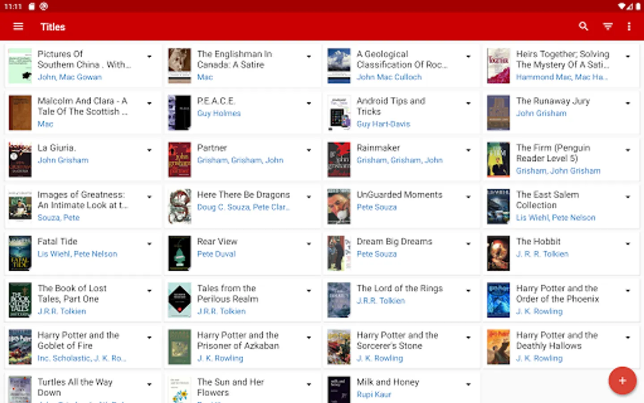Expand options for The Lord of the Rings
Viewport: 644px width, 403px height.
[x=469, y=291]
